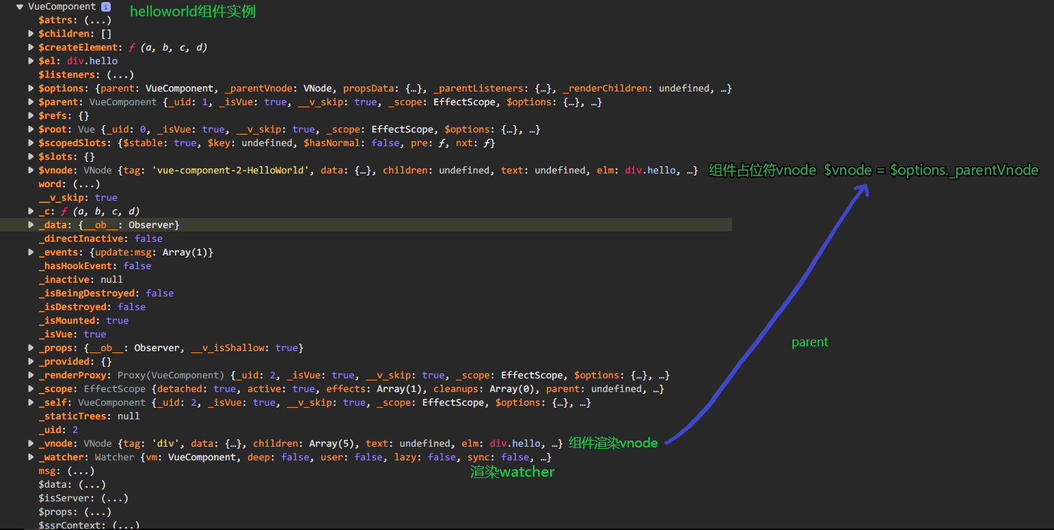Screen dimensions: 1054x530
Task: Select the _isBeingDestroyed: false row
Action: click(106, 293)
